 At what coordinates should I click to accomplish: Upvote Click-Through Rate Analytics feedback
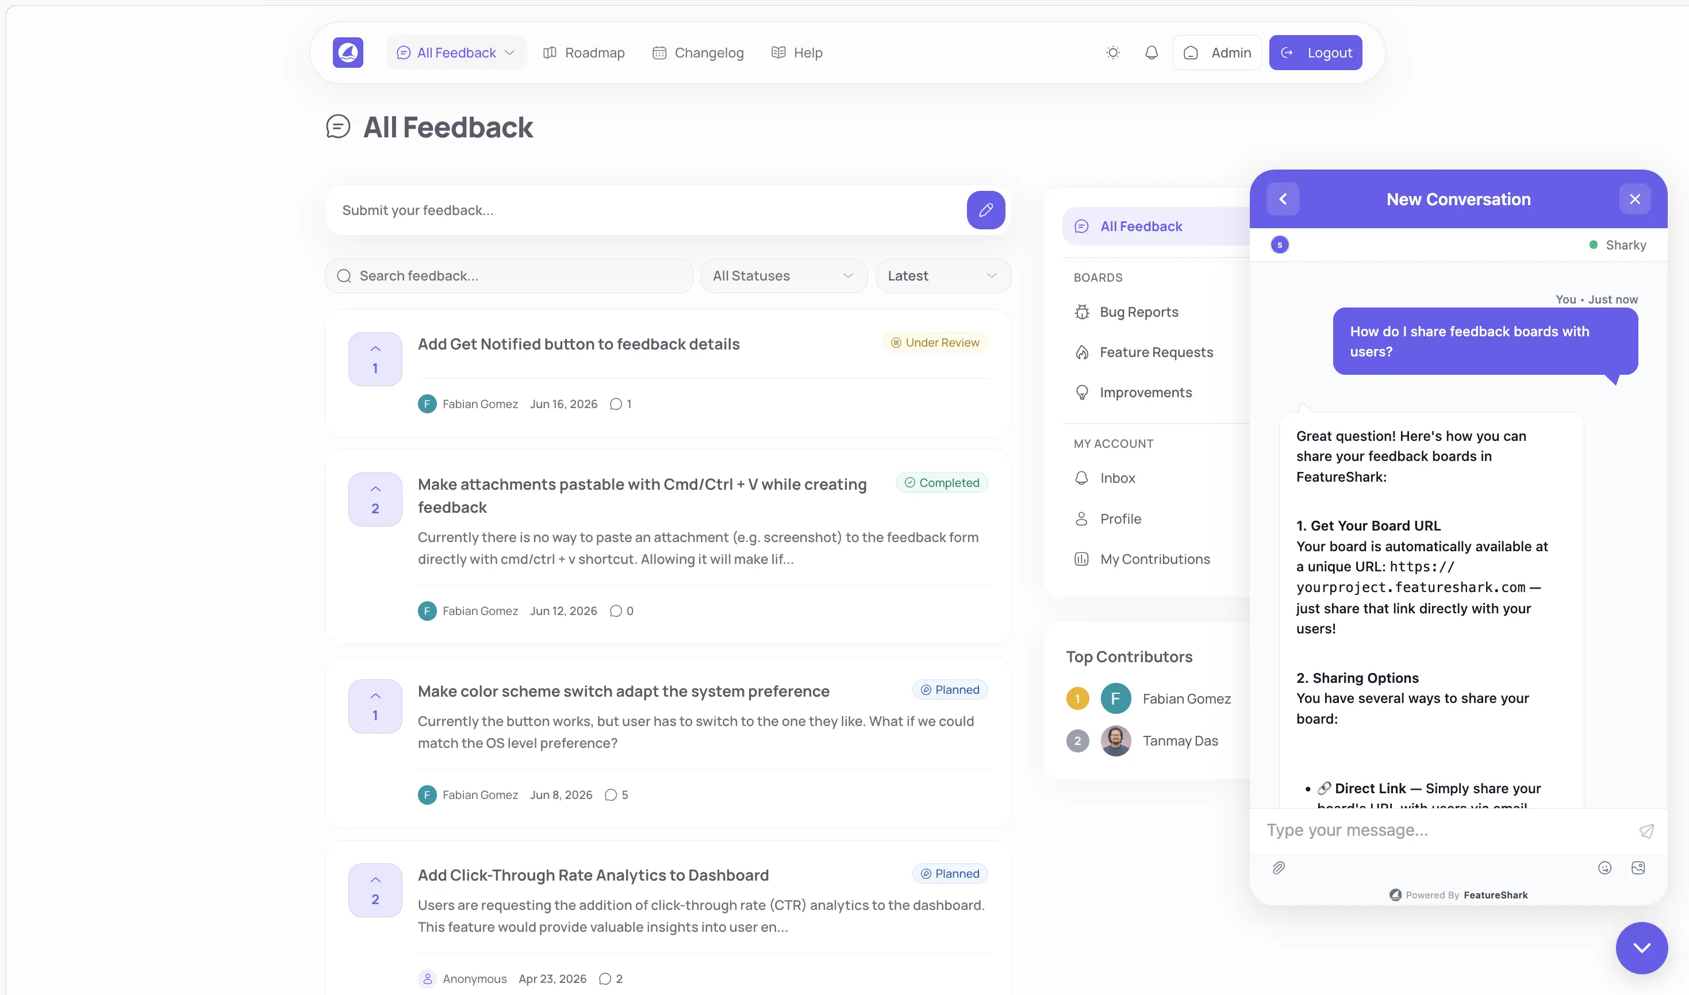[x=375, y=890]
